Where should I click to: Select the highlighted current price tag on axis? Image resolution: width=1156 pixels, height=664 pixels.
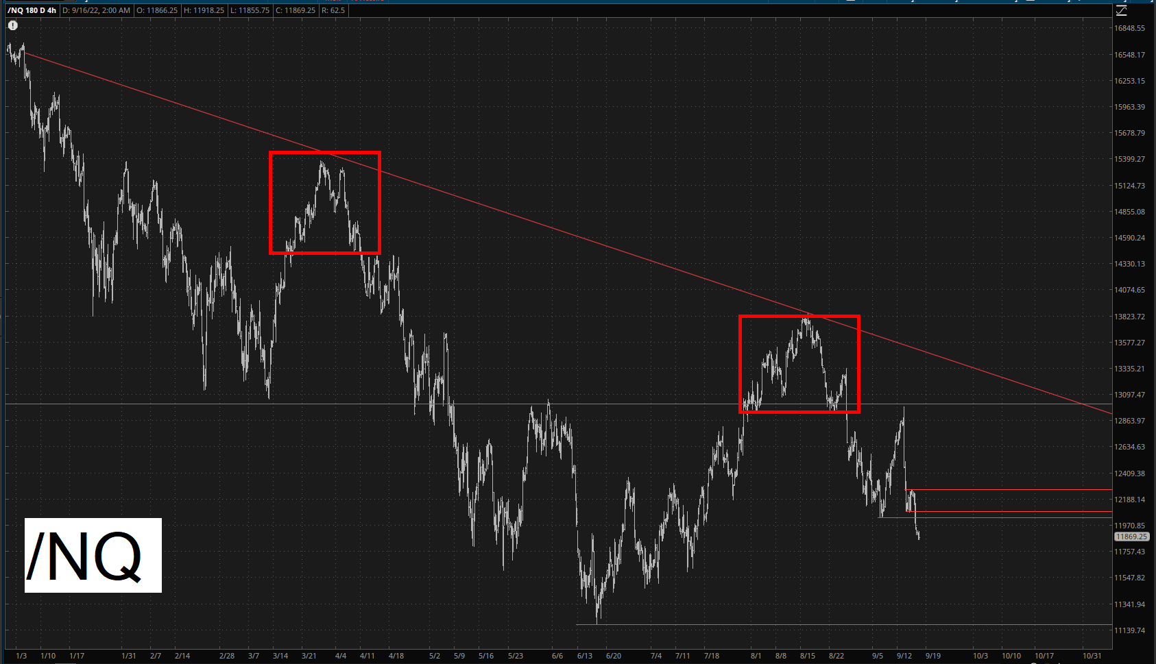[x=1131, y=537]
